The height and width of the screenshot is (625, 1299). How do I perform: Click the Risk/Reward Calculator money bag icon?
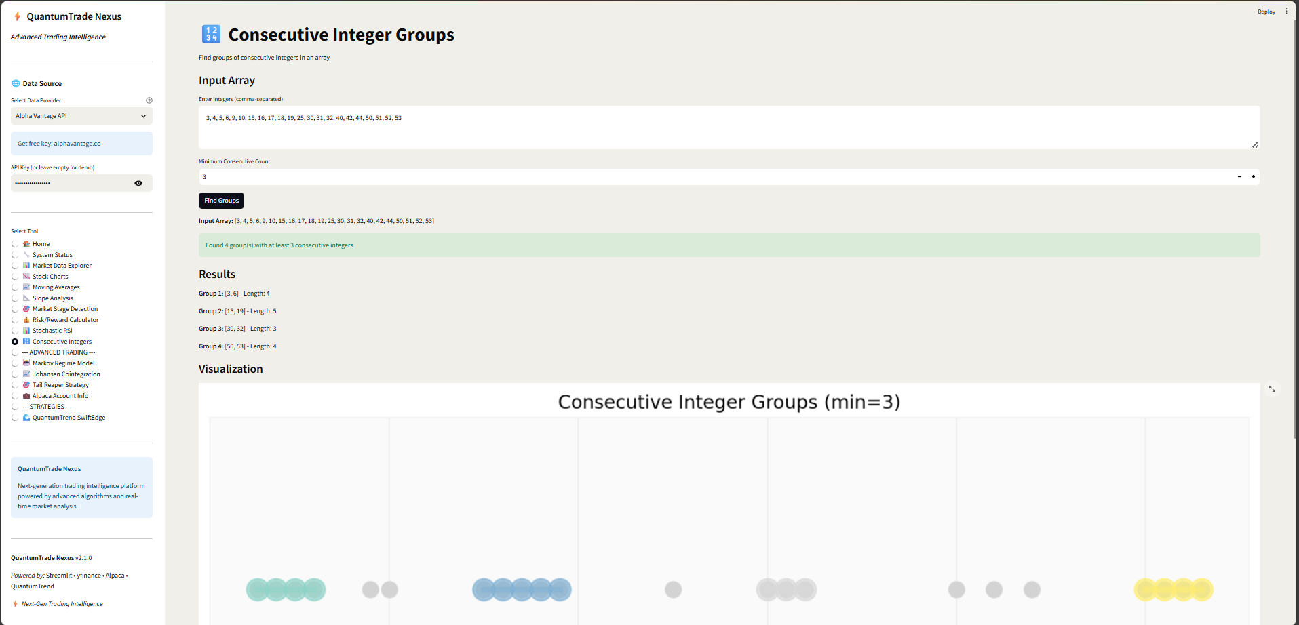26,319
